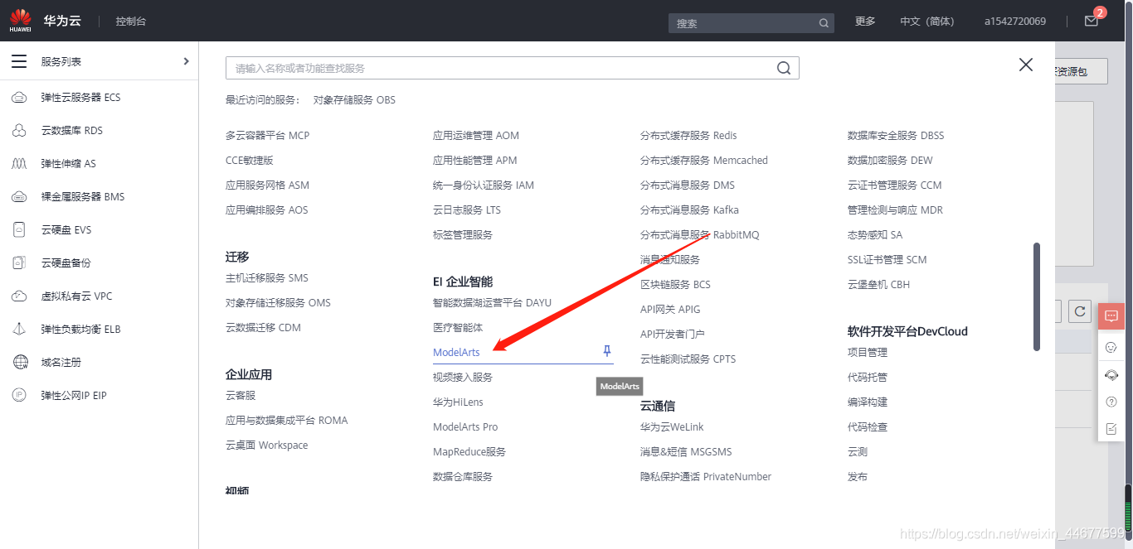Screen dimensions: 1133x549
Task: Open ModelArts Pro service
Action: 465,427
